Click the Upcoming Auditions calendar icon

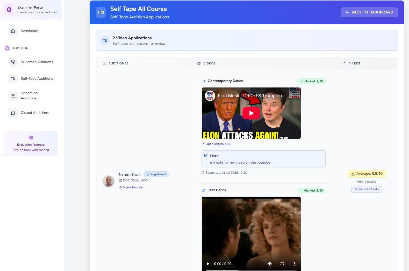[13, 96]
